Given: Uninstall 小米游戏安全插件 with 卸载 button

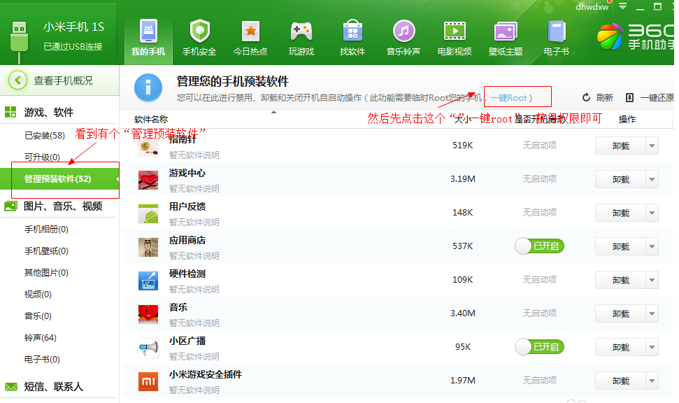Looking at the screenshot, I should point(620,381).
